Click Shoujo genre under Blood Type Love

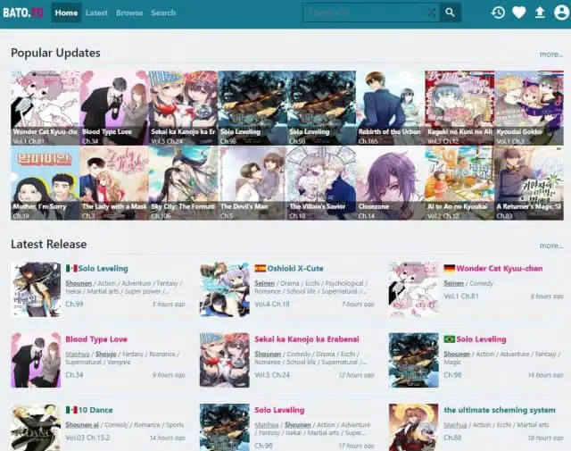tap(106, 354)
